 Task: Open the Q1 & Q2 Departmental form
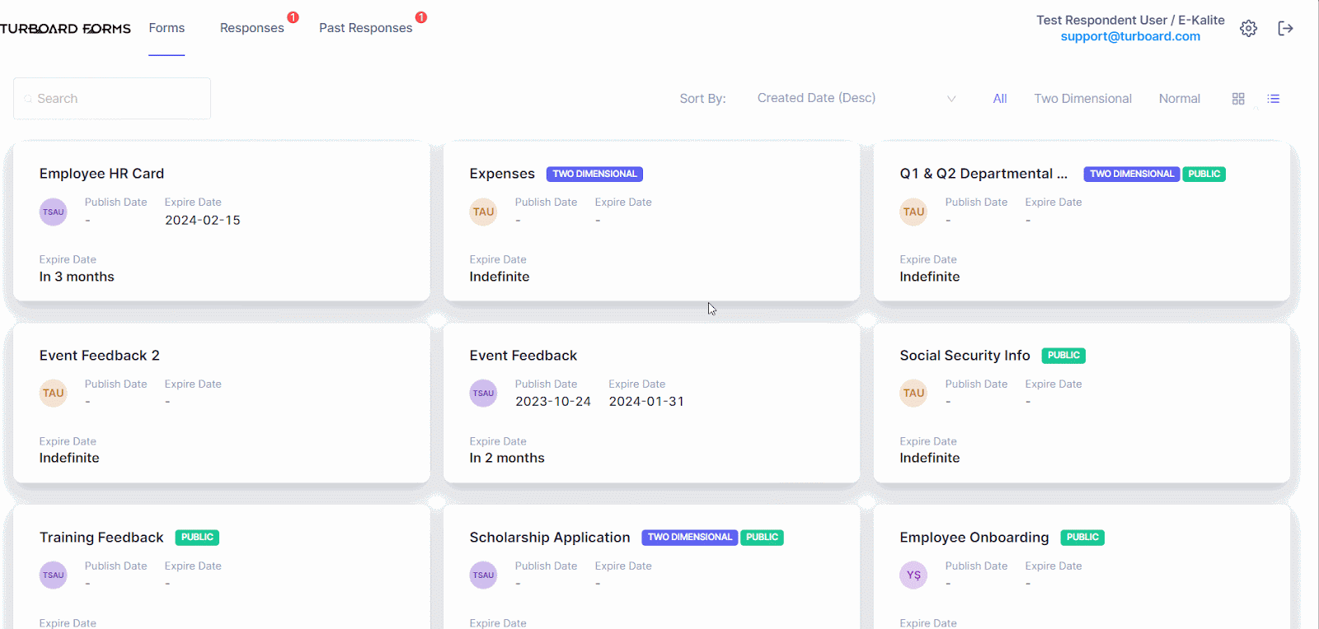(x=983, y=174)
